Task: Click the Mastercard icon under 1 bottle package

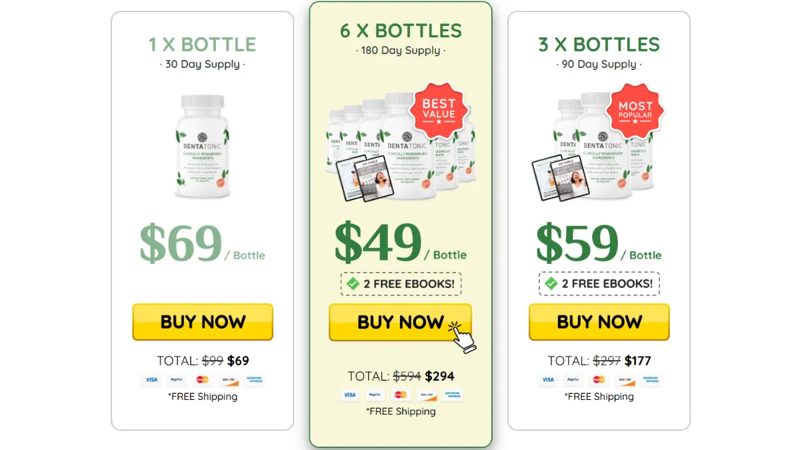Action: point(203,379)
